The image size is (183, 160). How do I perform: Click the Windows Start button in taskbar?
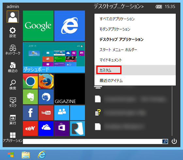tap(10, 155)
